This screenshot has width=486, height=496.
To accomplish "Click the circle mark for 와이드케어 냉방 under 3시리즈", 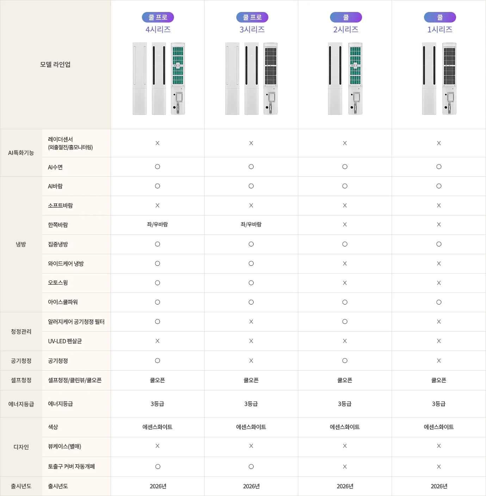I will coord(251,264).
